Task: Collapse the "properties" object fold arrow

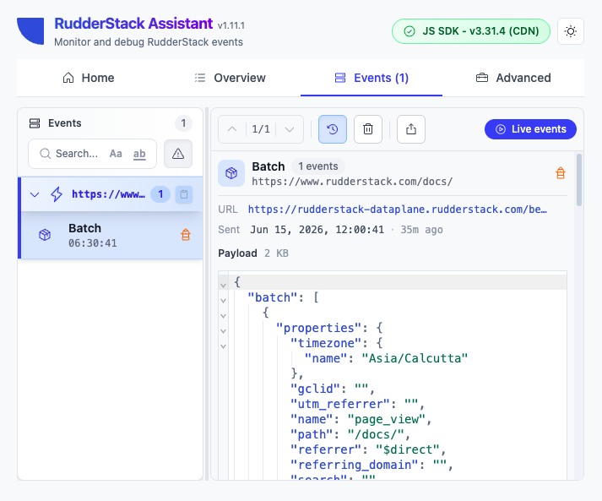Action: click(x=223, y=331)
